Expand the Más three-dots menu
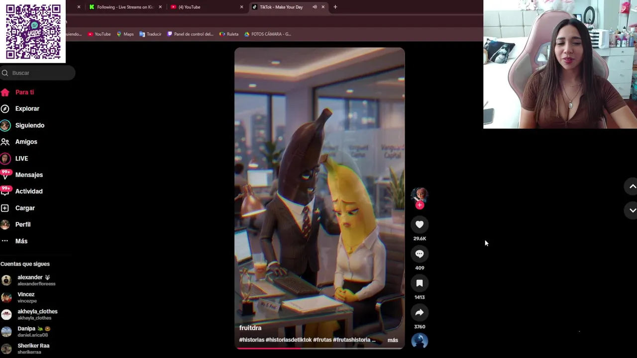Viewport: 637px width, 358px height. pyautogui.click(x=21, y=241)
